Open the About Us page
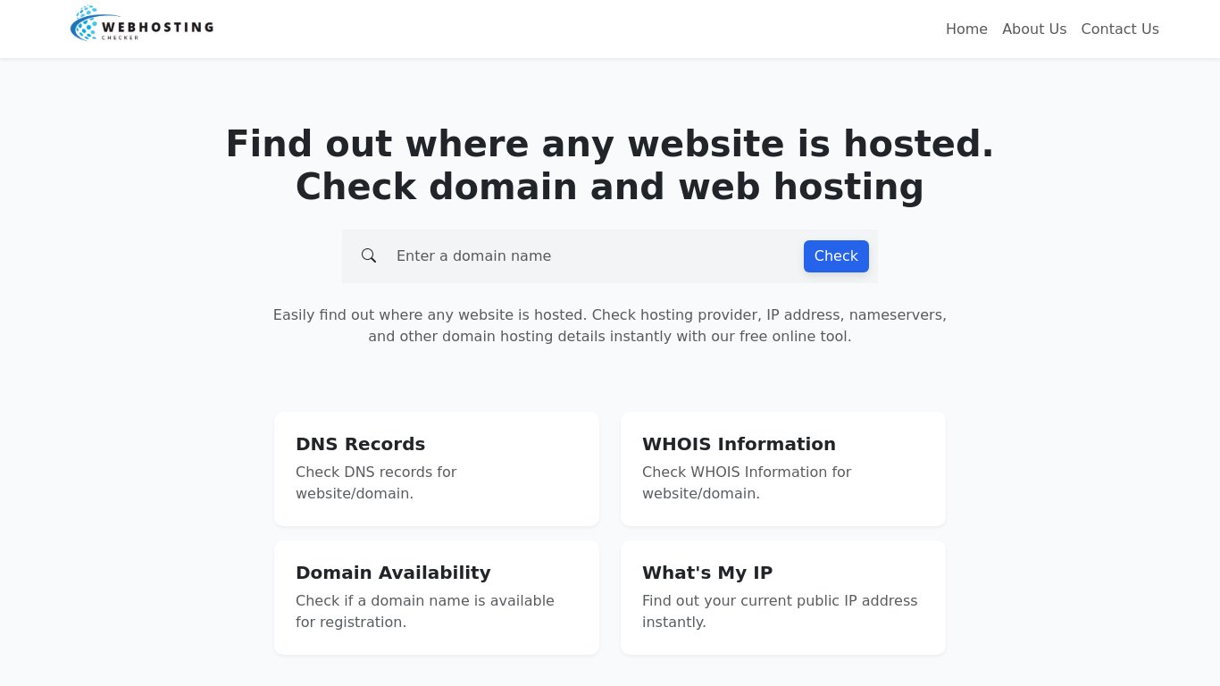This screenshot has width=1220, height=686. [1034, 29]
